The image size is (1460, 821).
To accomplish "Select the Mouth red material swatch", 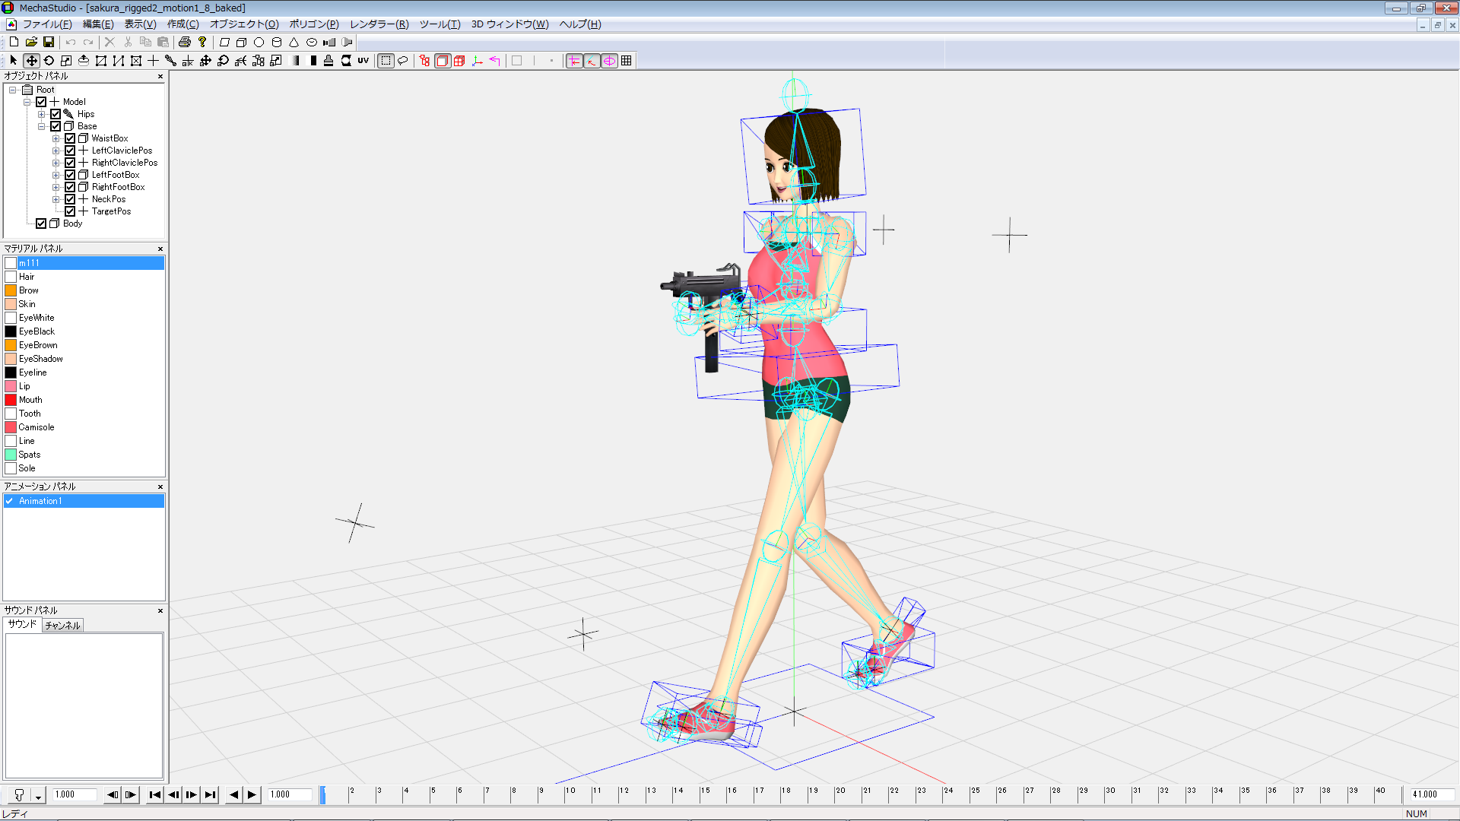I will [x=11, y=400].
